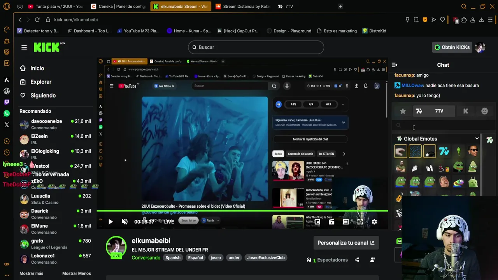
Task: Go back in browser history
Action: tap(20, 19)
